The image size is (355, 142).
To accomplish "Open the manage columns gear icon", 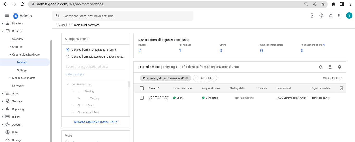I will (341, 88).
